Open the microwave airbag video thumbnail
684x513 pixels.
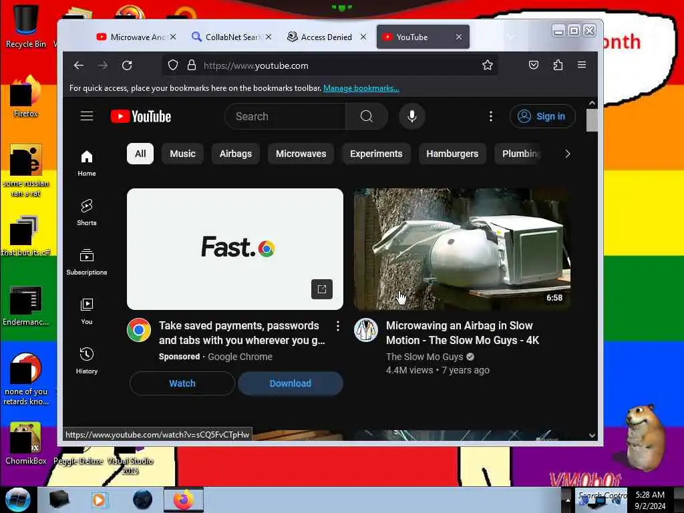point(462,249)
